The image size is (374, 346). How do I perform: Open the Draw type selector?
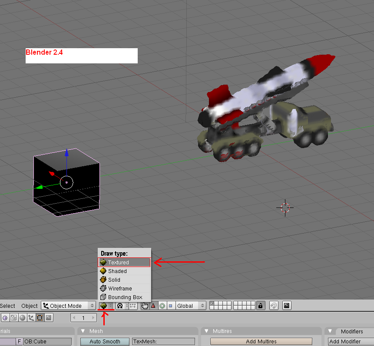coord(104,306)
